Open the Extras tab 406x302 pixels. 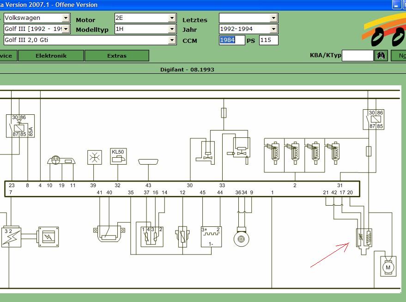pos(116,56)
